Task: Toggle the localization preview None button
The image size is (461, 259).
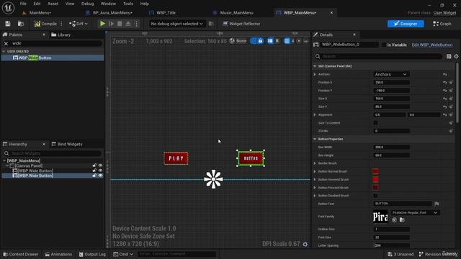Action: (238, 41)
